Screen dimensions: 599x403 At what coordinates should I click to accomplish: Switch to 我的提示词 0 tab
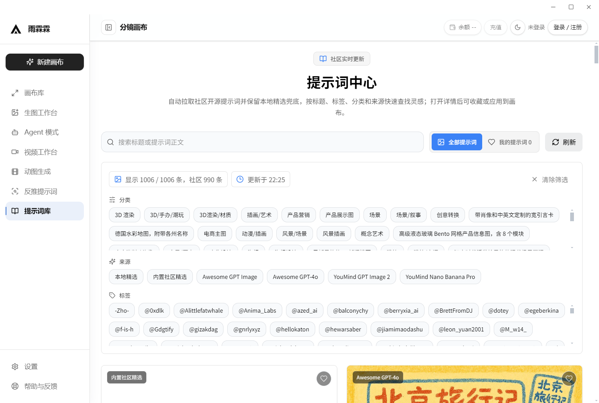[x=510, y=142]
